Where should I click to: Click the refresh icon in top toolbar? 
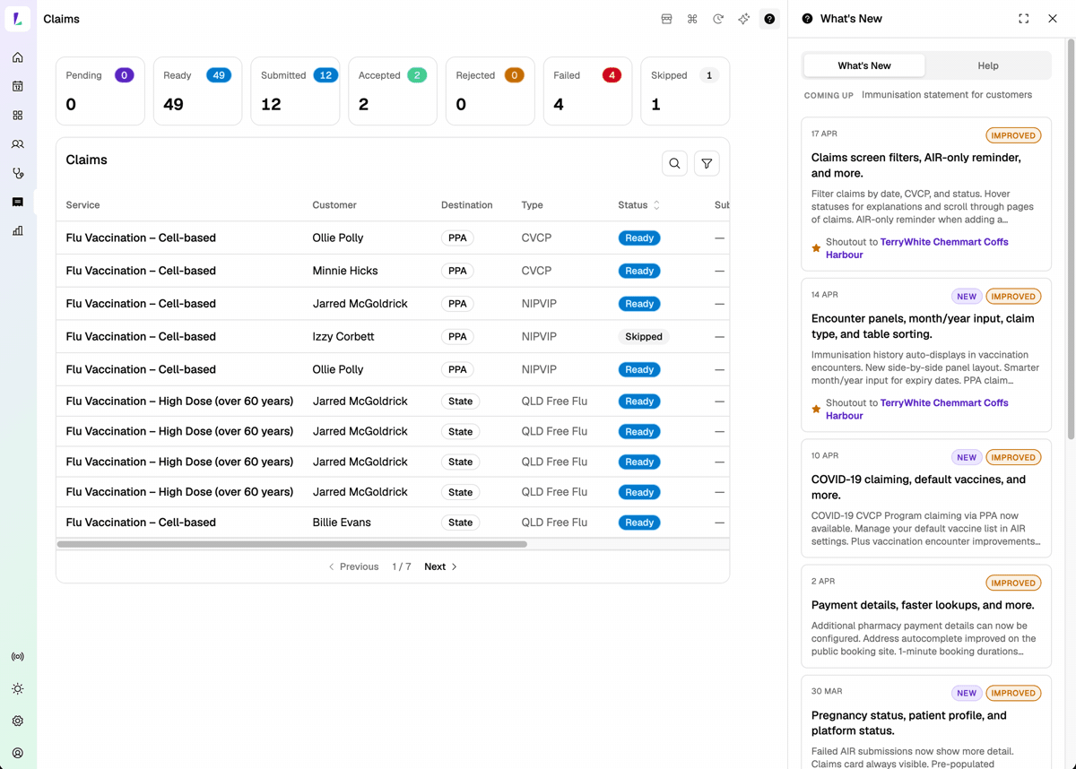pos(718,19)
